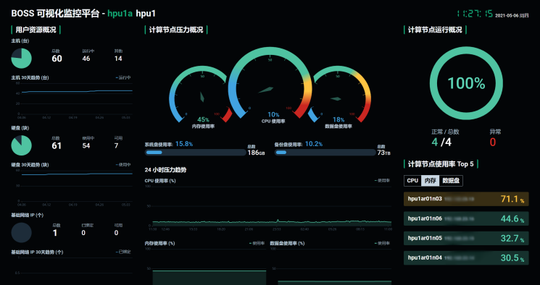
Task: Click the 73TB total value
Action: (x=384, y=153)
